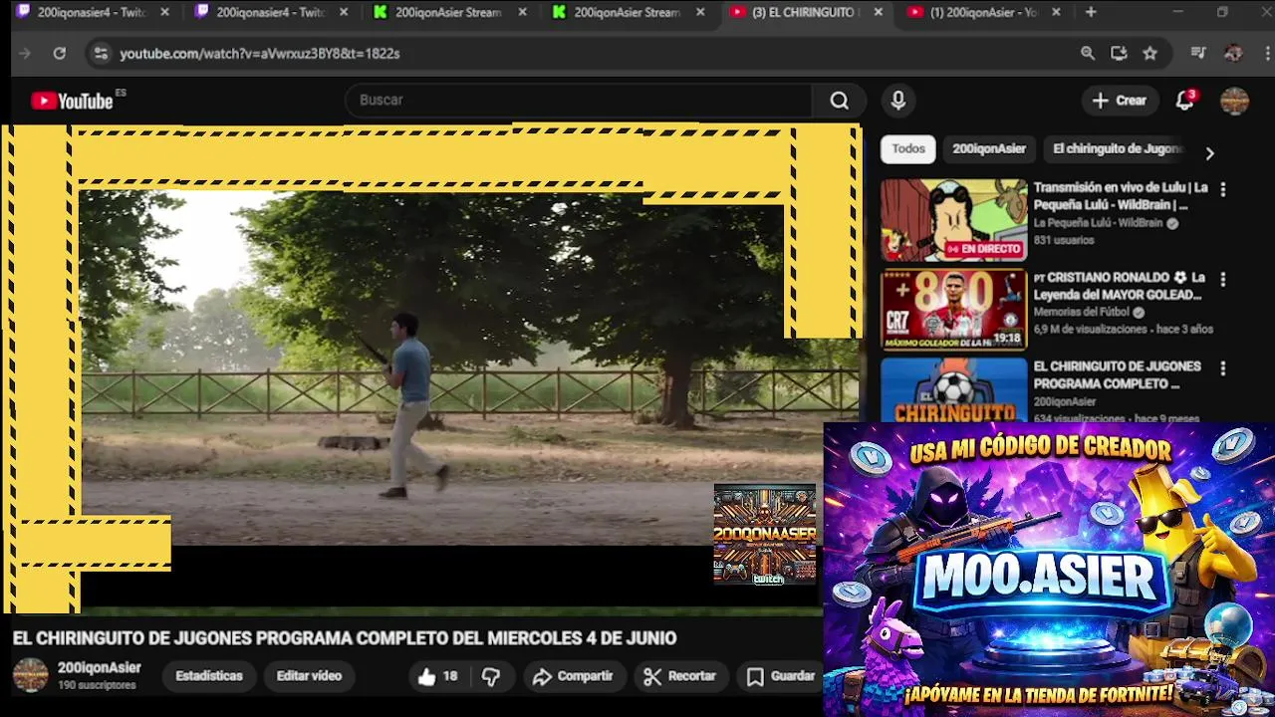
Task: Open the El Chiringuito suggested video thumbnail
Action: [x=953, y=390]
